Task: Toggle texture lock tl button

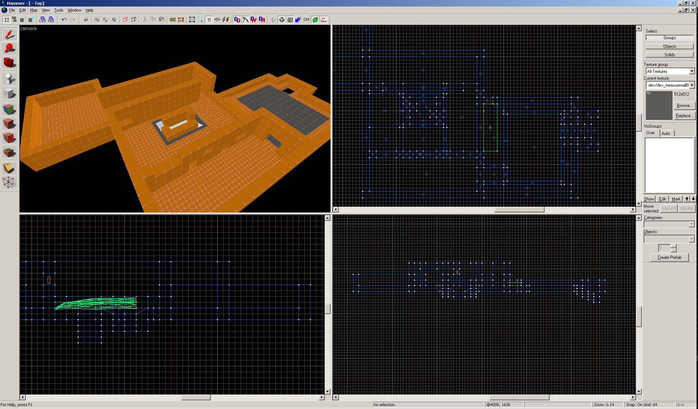Action: 209,20
